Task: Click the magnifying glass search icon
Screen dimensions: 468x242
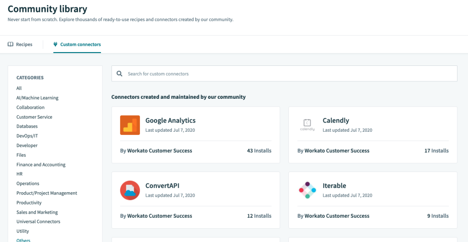Action: click(x=119, y=74)
